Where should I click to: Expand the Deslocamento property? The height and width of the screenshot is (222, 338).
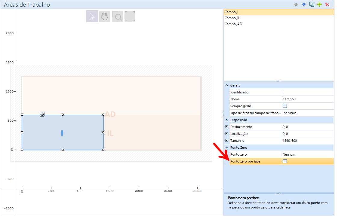[x=226, y=127]
